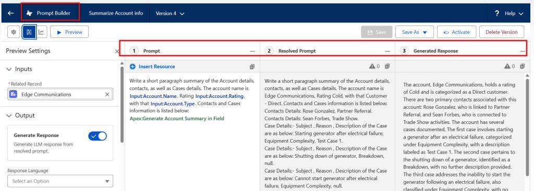
Task: Click into the Related Record field
Action: pyautogui.click(x=60, y=95)
